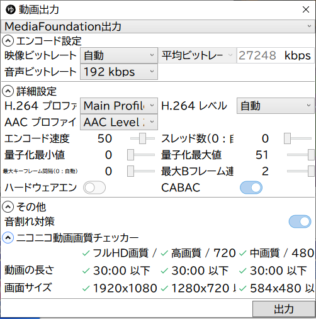Viewport: 316px width, 319px height.
Task: Click the エンコード速度 value 50
Action: 104,138
